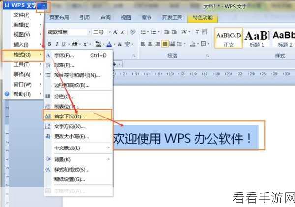Click the clear formatting icon
The image size is (295, 207).
click(x=133, y=32)
